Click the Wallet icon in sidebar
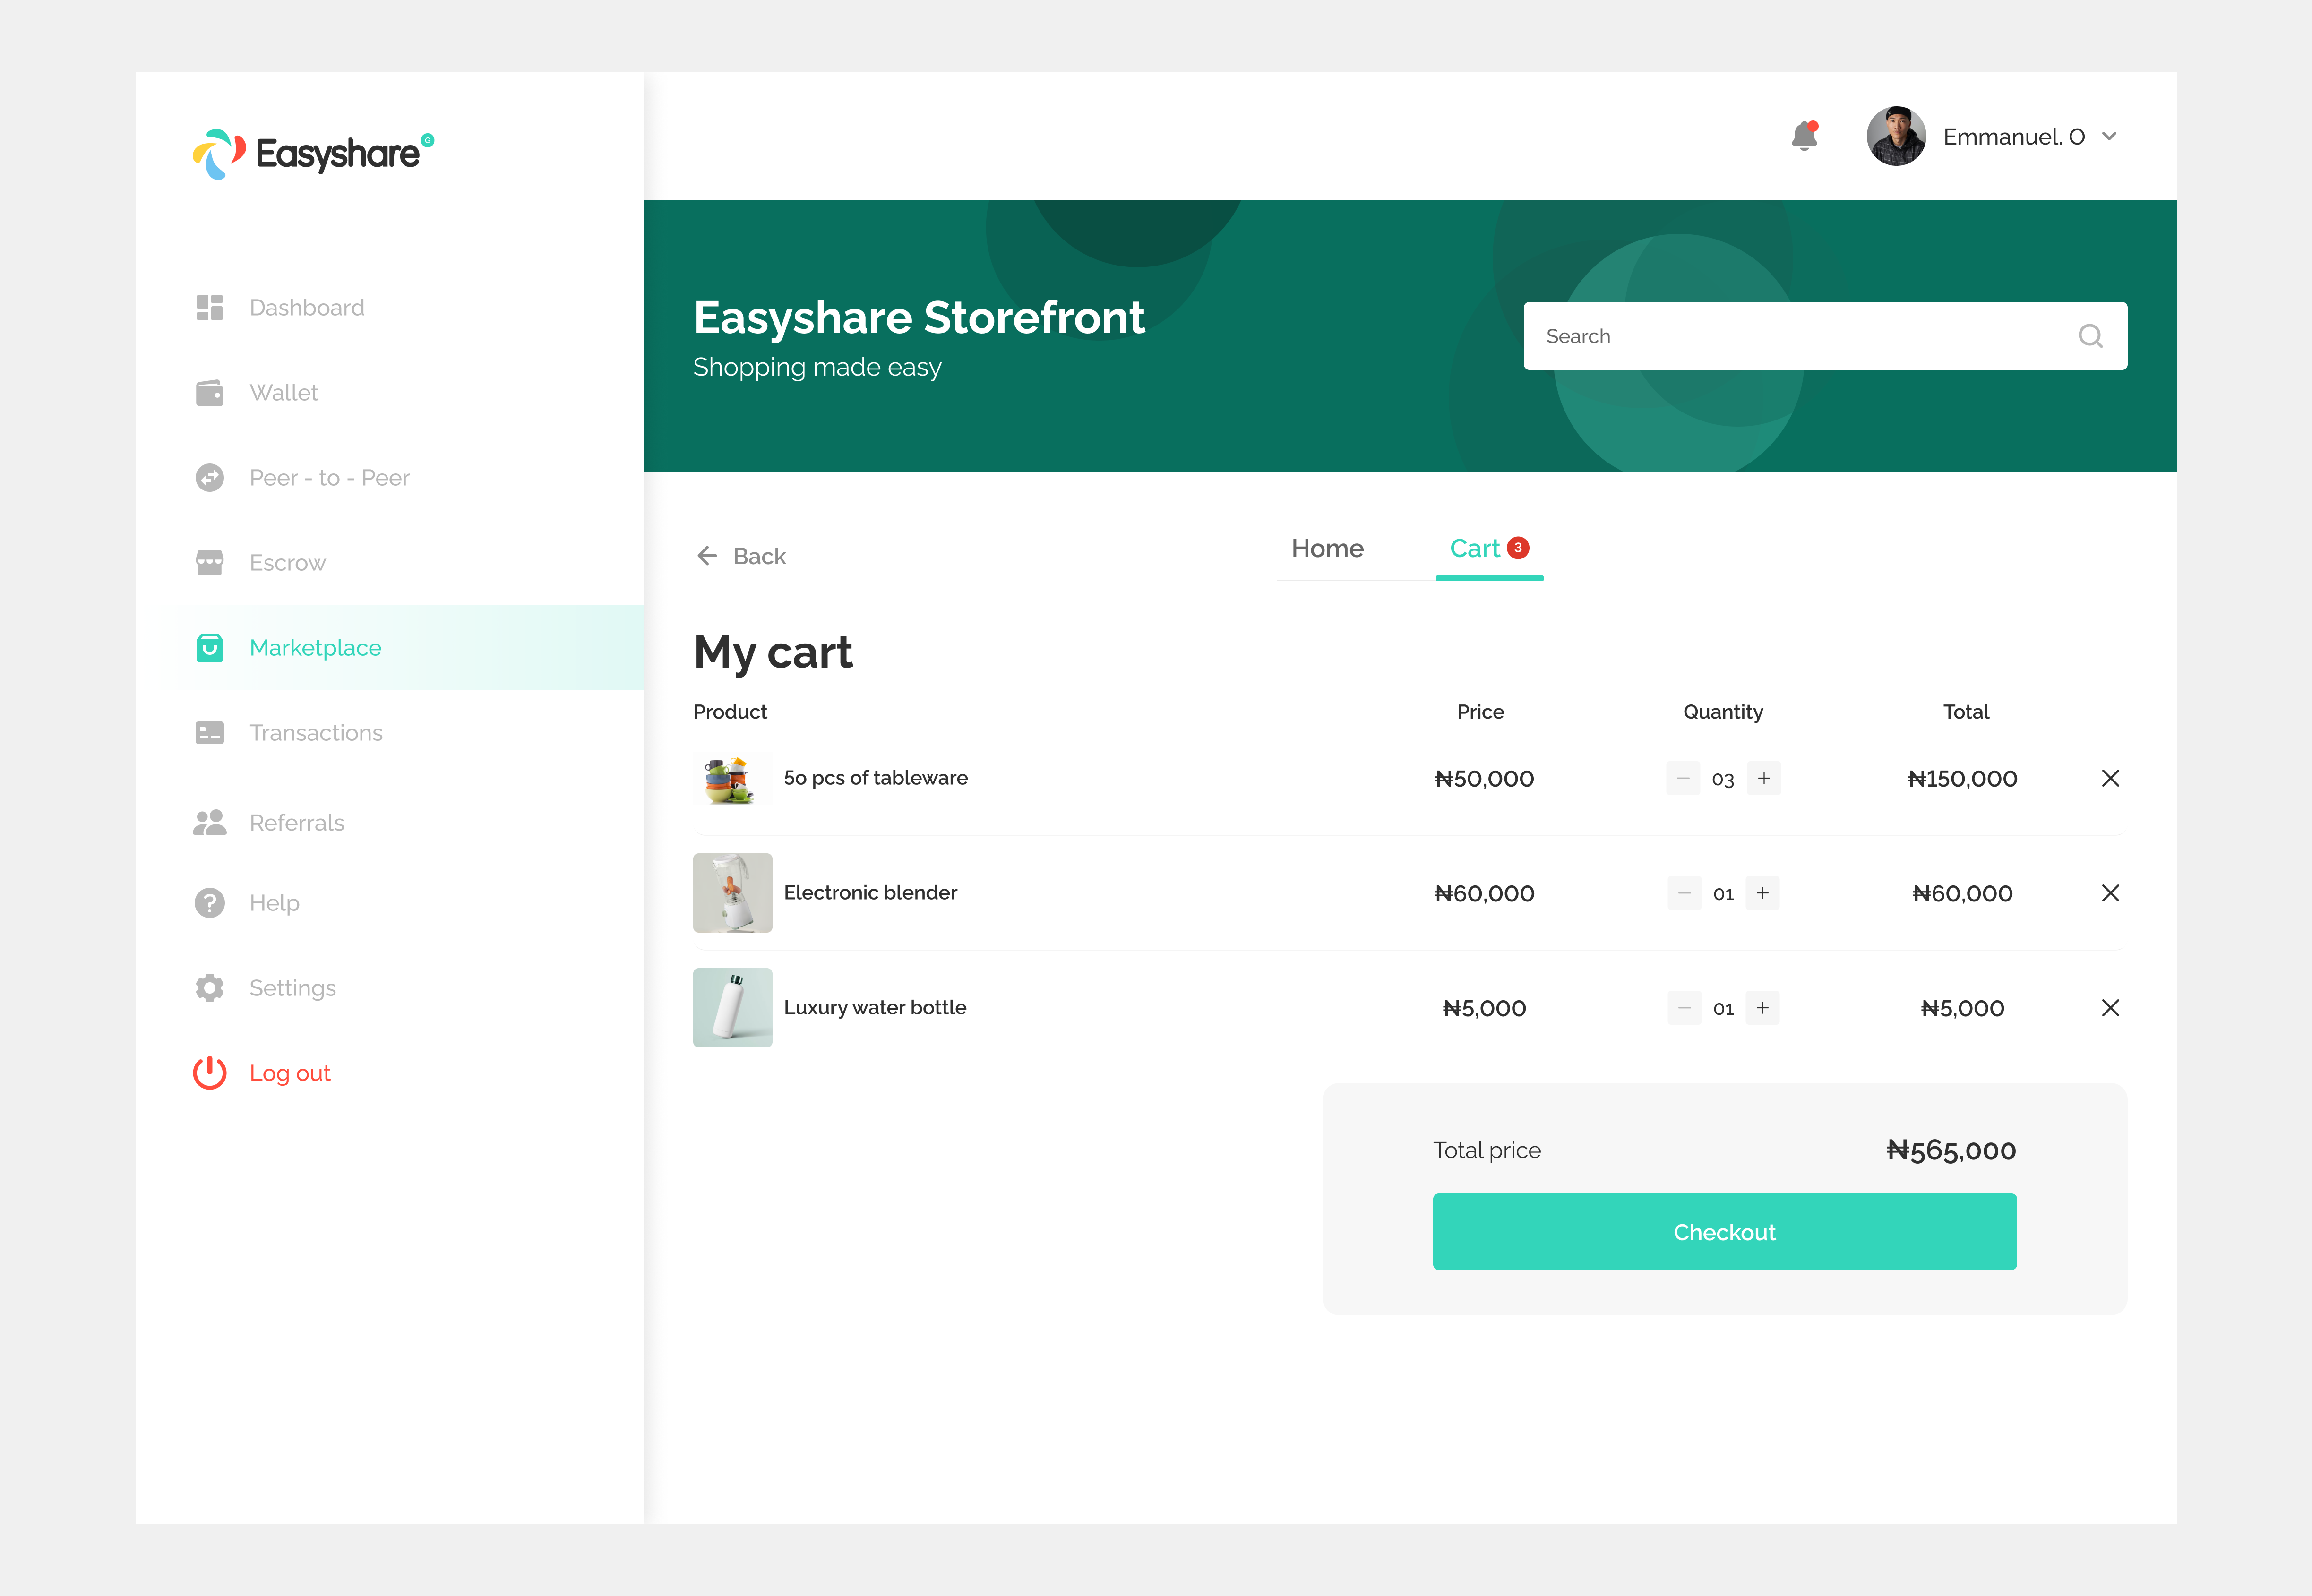 (x=210, y=393)
